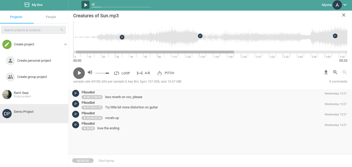Switch to the People tab

[51, 17]
